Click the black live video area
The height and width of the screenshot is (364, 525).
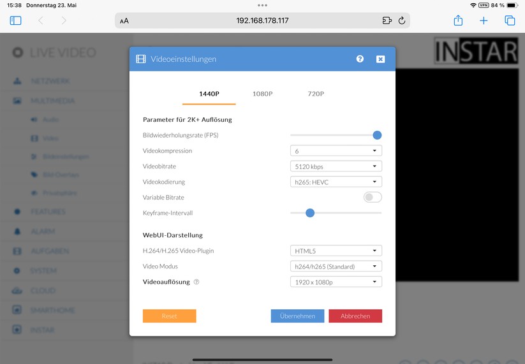coord(457,175)
